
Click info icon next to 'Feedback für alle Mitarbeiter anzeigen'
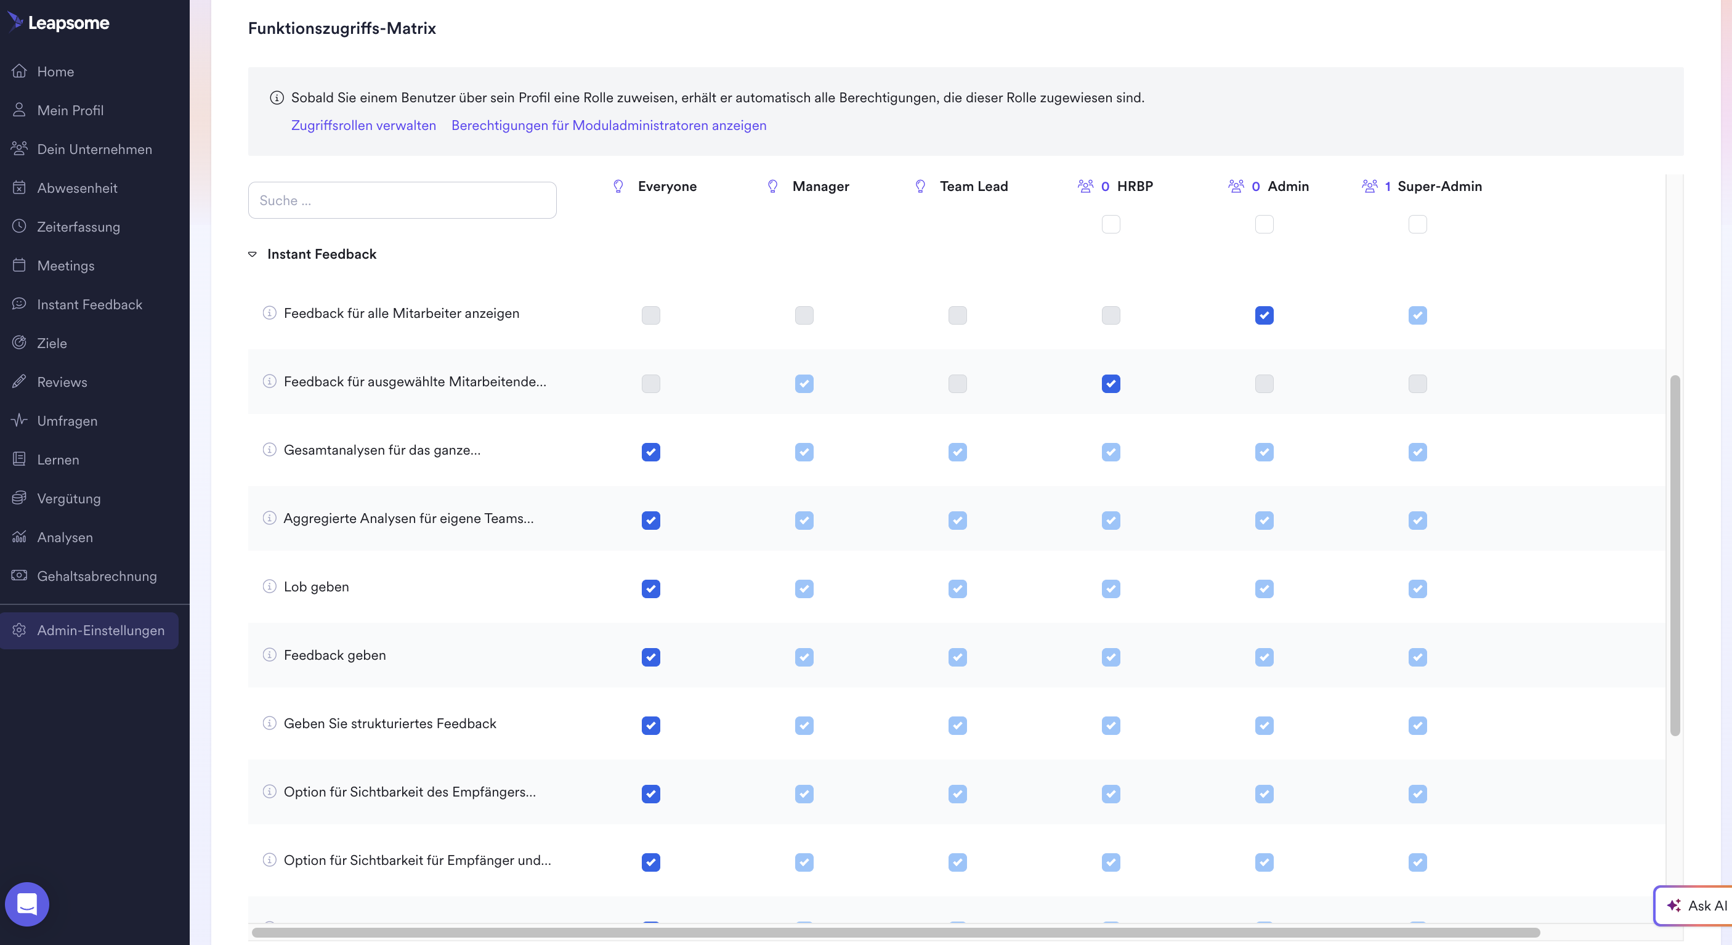tap(270, 313)
